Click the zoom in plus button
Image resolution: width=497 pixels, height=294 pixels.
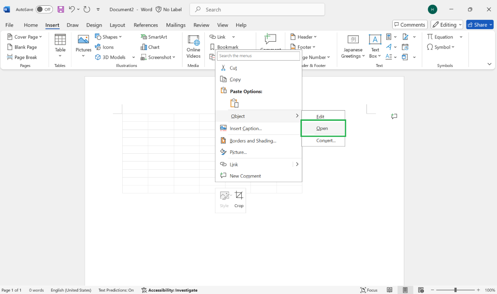tap(478, 290)
